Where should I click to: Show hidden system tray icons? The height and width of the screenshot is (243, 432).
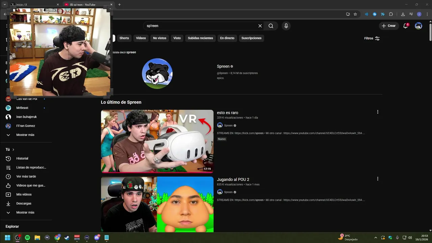(376, 238)
